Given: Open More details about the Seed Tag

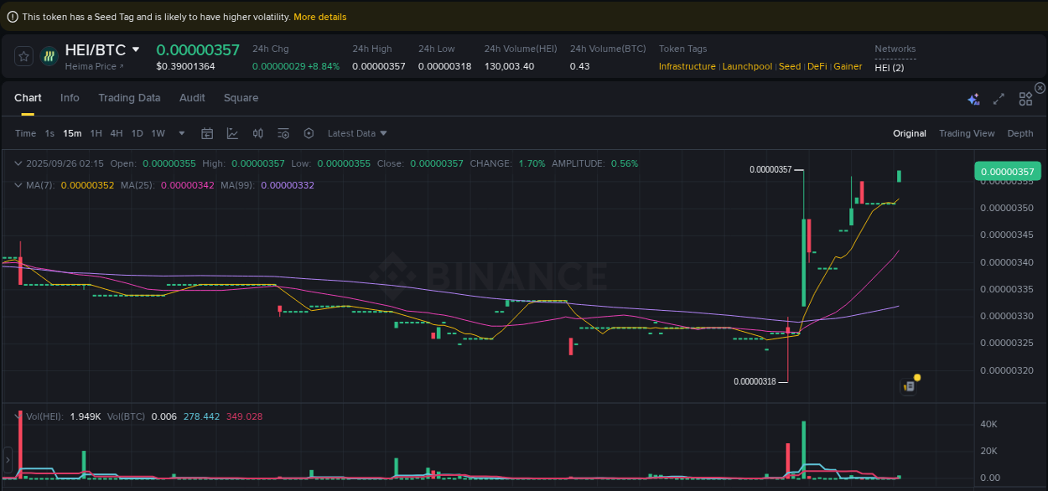Looking at the screenshot, I should click(x=319, y=16).
